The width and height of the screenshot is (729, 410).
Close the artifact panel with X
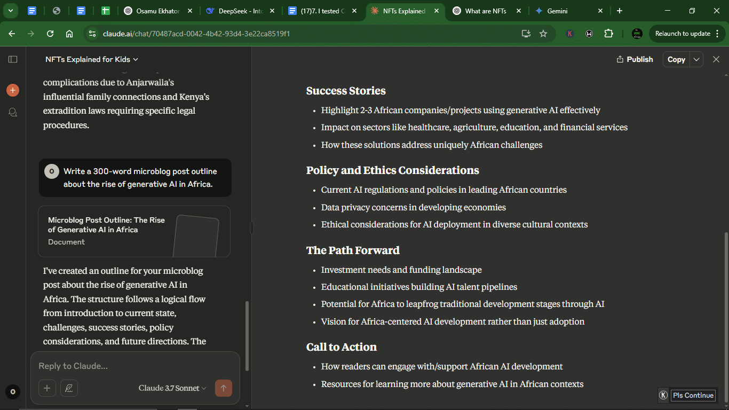pyautogui.click(x=716, y=59)
